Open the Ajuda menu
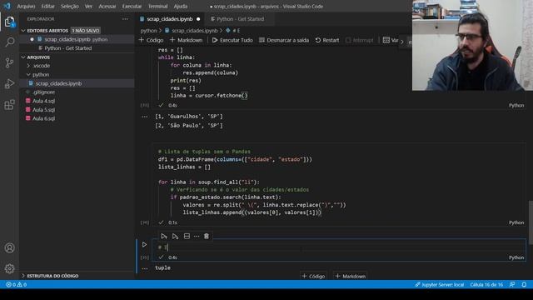This screenshot has width=533, height=300. pyautogui.click(x=181, y=6)
